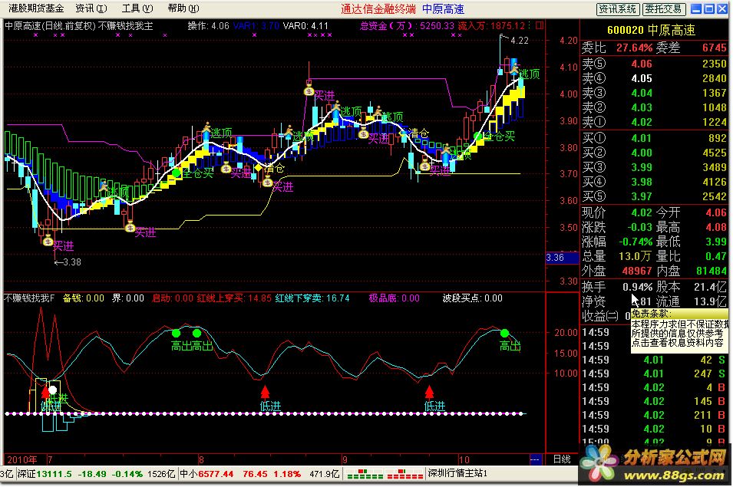733x487 pixels.
Task: Click the blue 3.36 price axis marker
Action: [562, 257]
